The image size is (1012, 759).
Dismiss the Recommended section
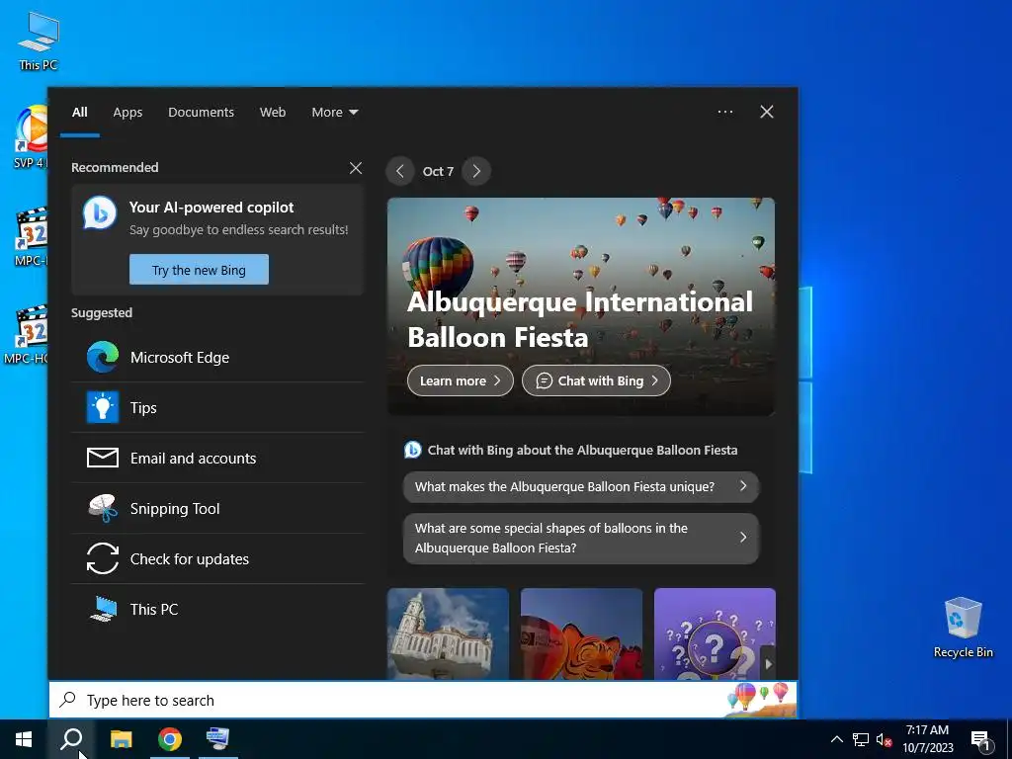tap(356, 168)
